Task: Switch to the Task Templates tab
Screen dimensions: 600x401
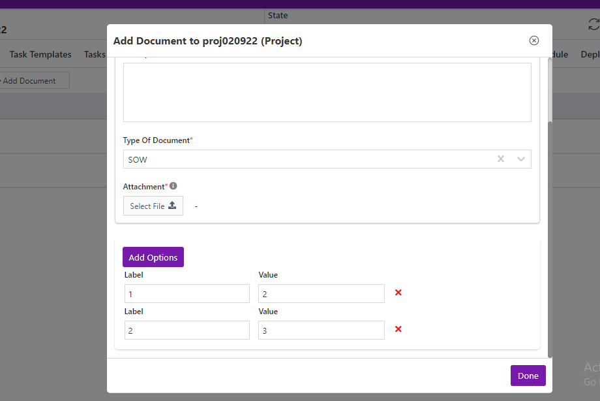Action: coord(39,54)
